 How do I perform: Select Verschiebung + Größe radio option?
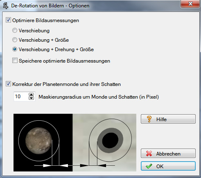click(15, 40)
